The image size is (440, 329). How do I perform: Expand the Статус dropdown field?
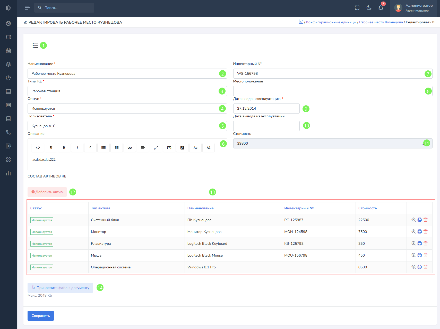(x=124, y=109)
